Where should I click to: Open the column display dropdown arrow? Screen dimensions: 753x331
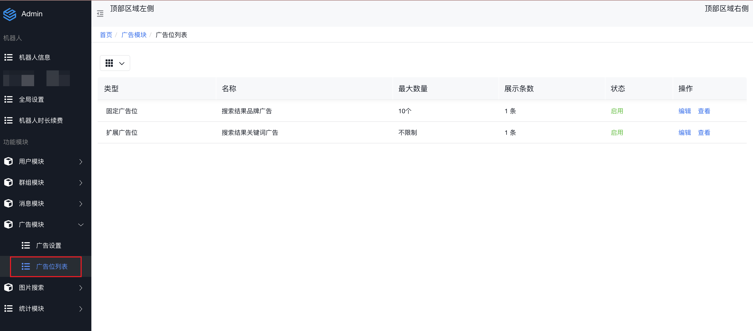(x=122, y=64)
